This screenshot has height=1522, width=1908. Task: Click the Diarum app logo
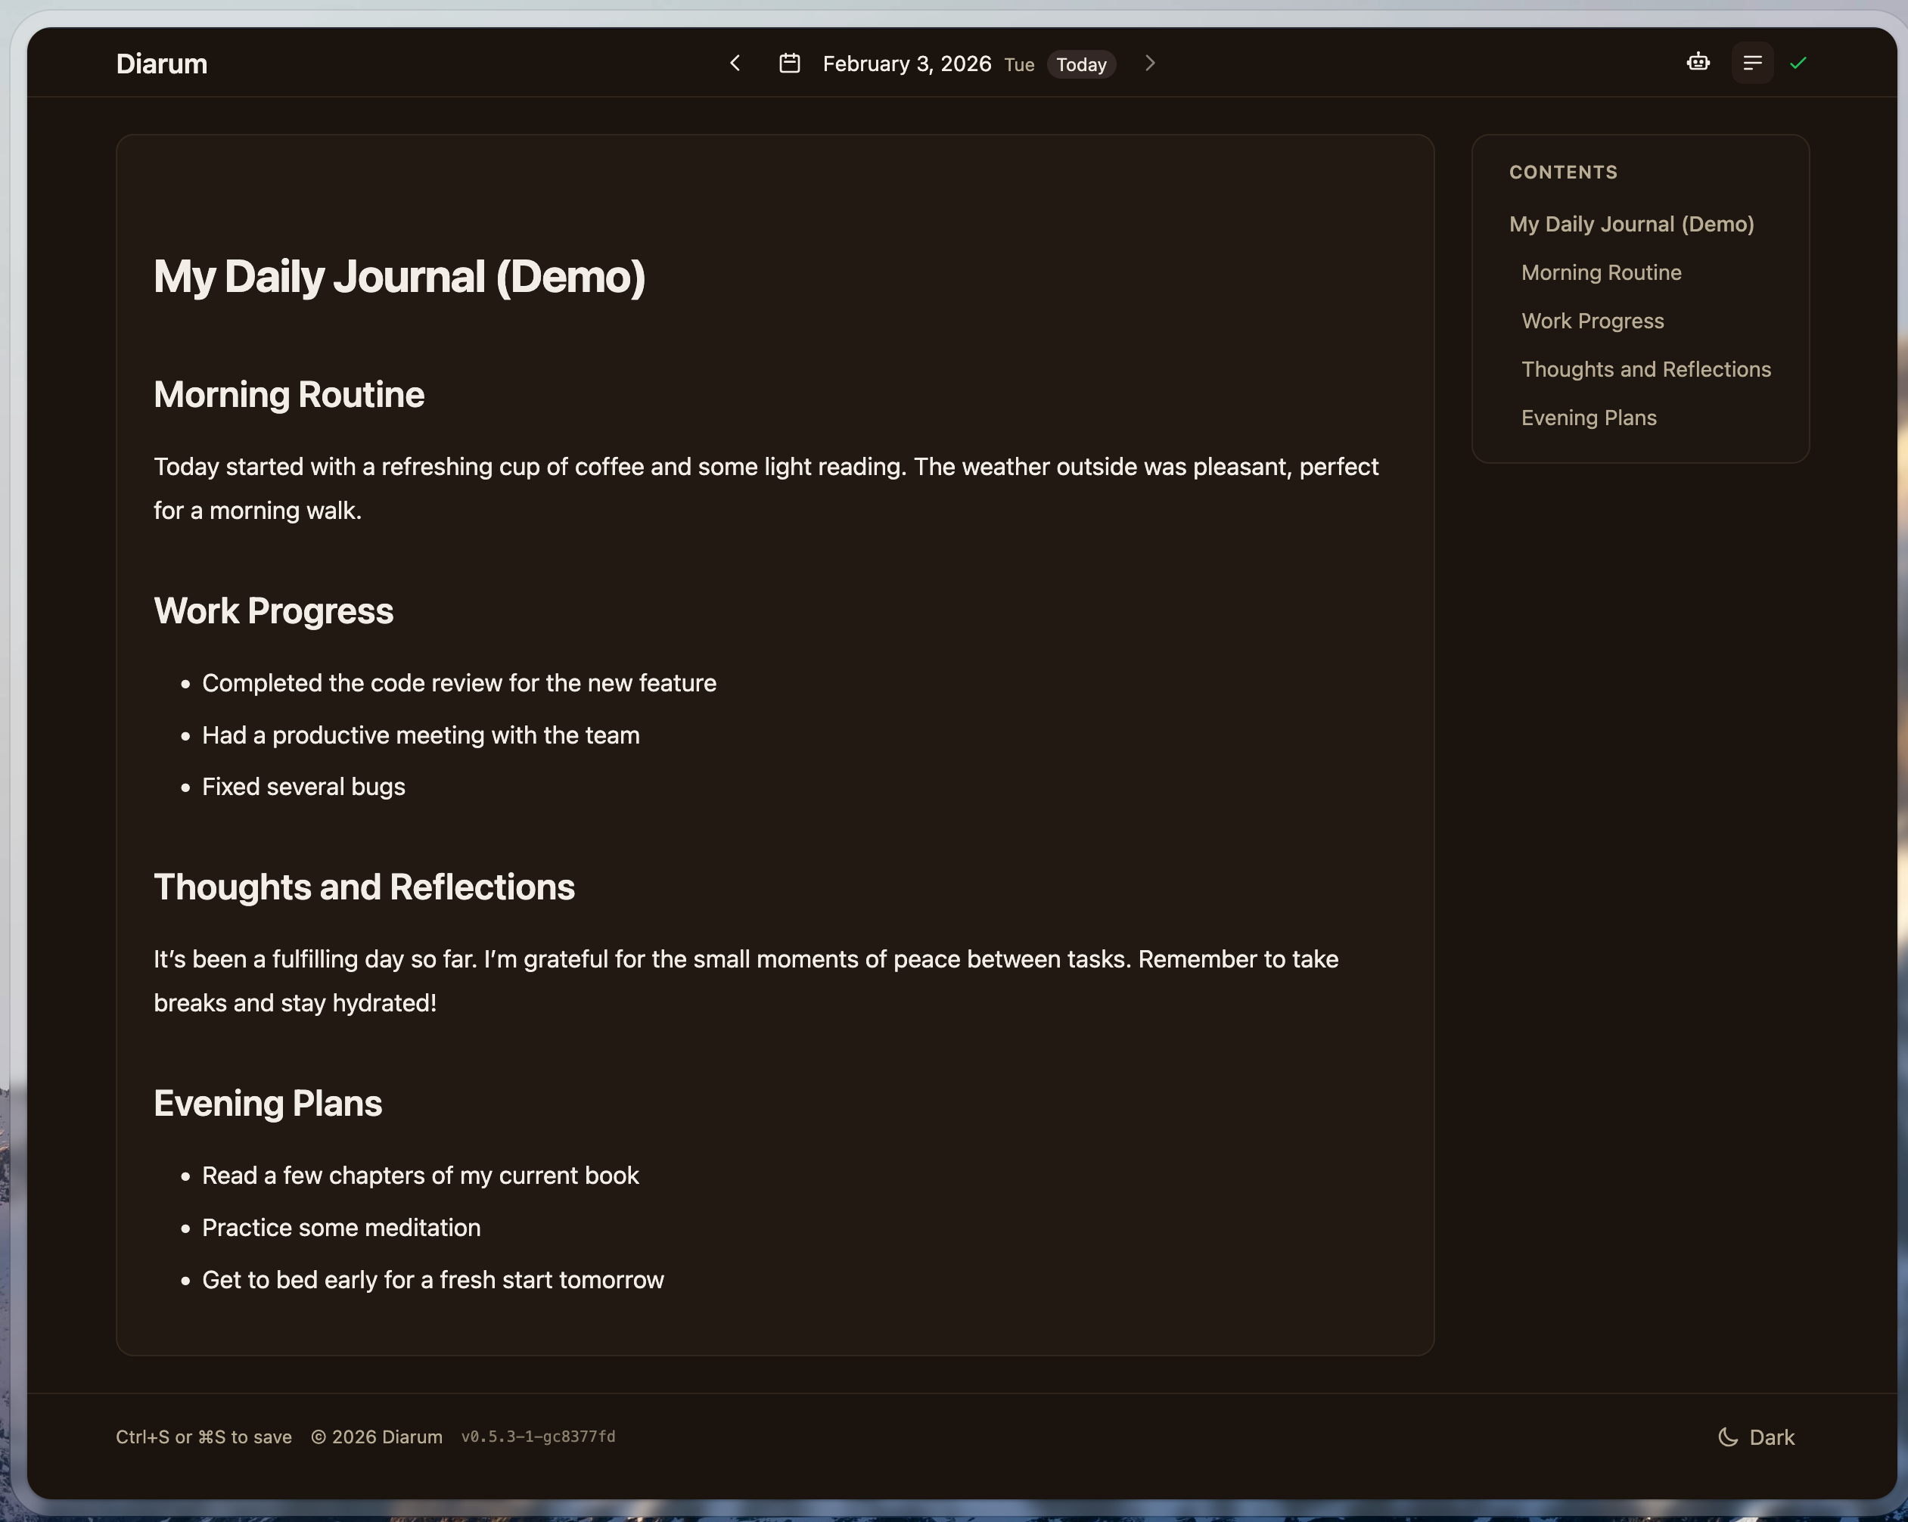click(161, 63)
